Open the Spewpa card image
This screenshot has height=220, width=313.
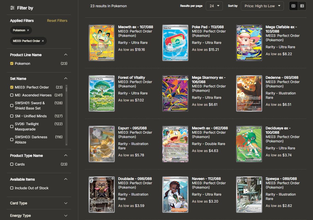[249, 195]
